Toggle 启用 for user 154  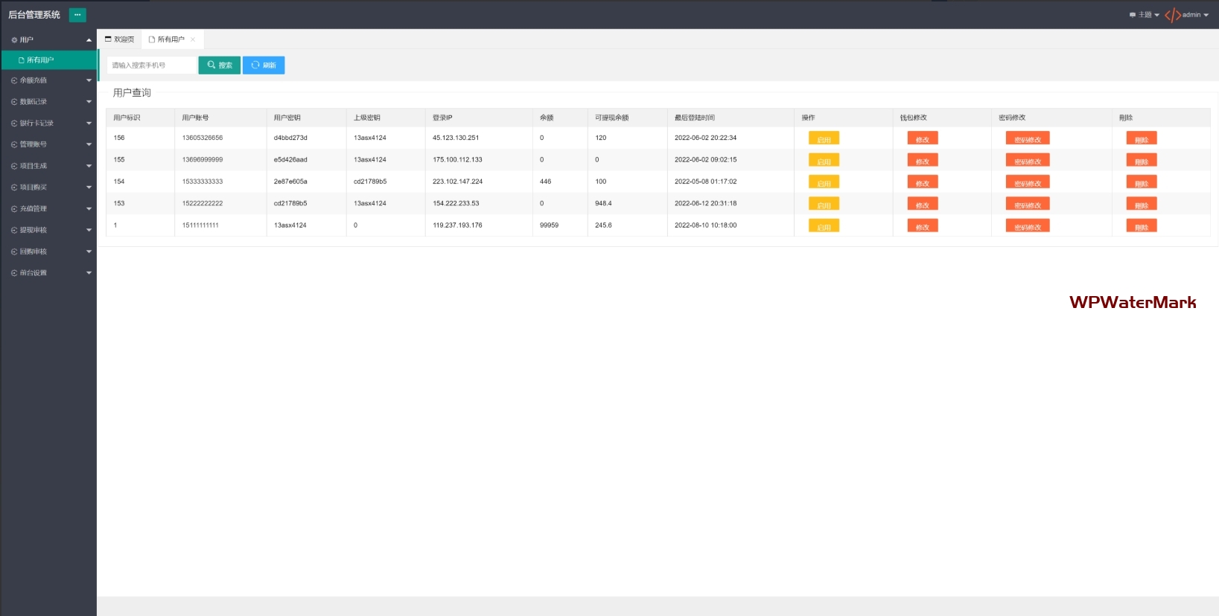coord(824,182)
